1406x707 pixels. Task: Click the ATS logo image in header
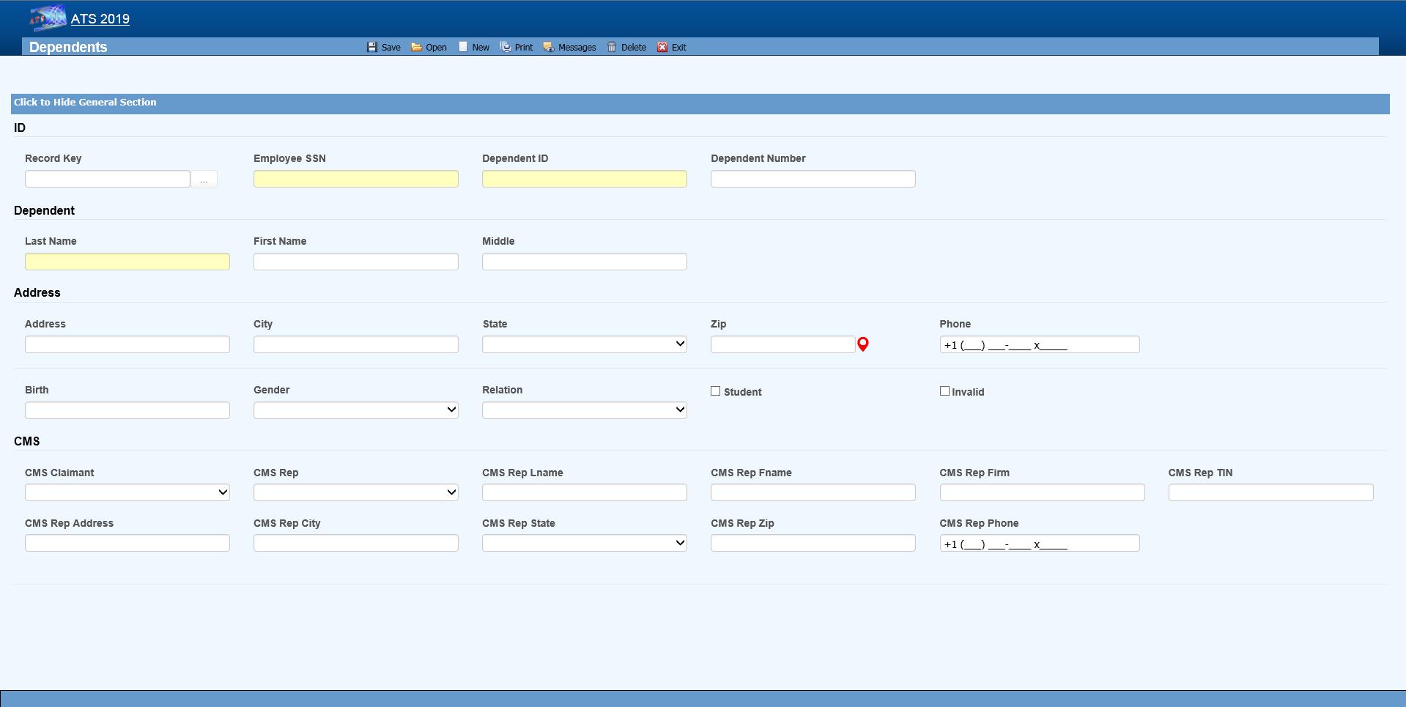[48, 18]
